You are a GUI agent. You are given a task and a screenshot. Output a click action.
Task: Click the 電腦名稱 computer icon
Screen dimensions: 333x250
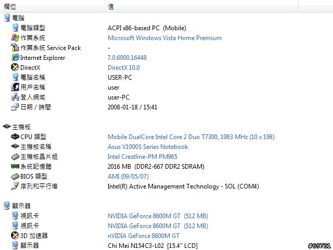tap(15, 78)
